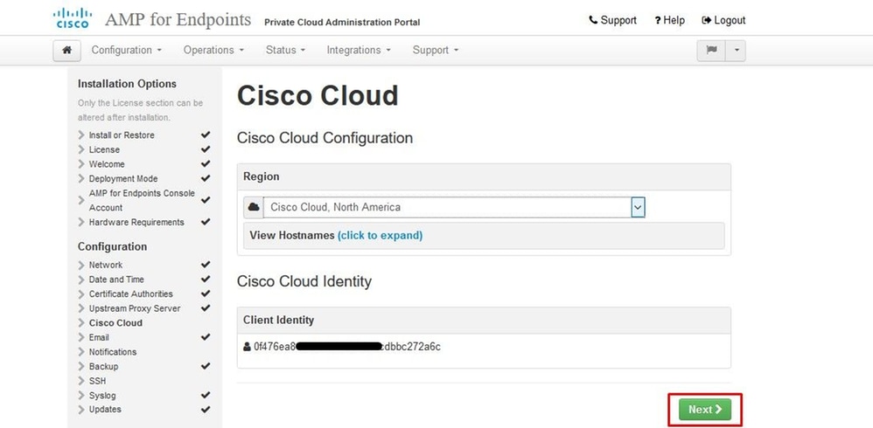873x428 pixels.
Task: Open Syslog in sidebar
Action: tap(102, 395)
